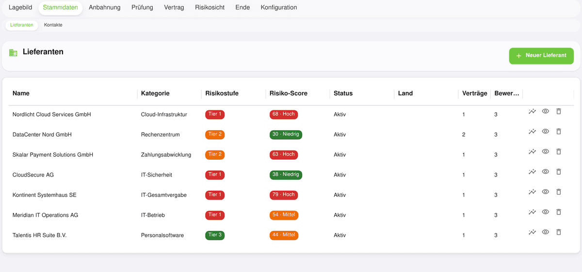Click Meridian IT Operations AG name
Screen dimensions: 582x272
46,215
